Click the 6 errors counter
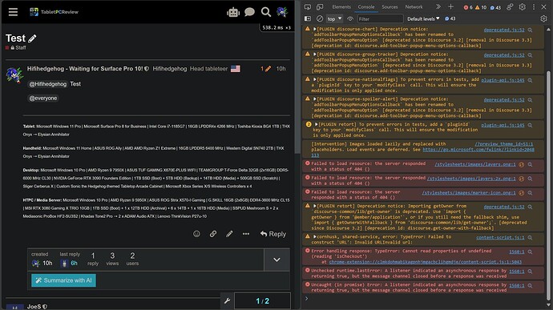 [x=468, y=7]
